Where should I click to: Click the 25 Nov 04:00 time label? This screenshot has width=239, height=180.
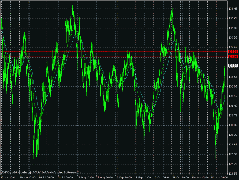[219, 178]
